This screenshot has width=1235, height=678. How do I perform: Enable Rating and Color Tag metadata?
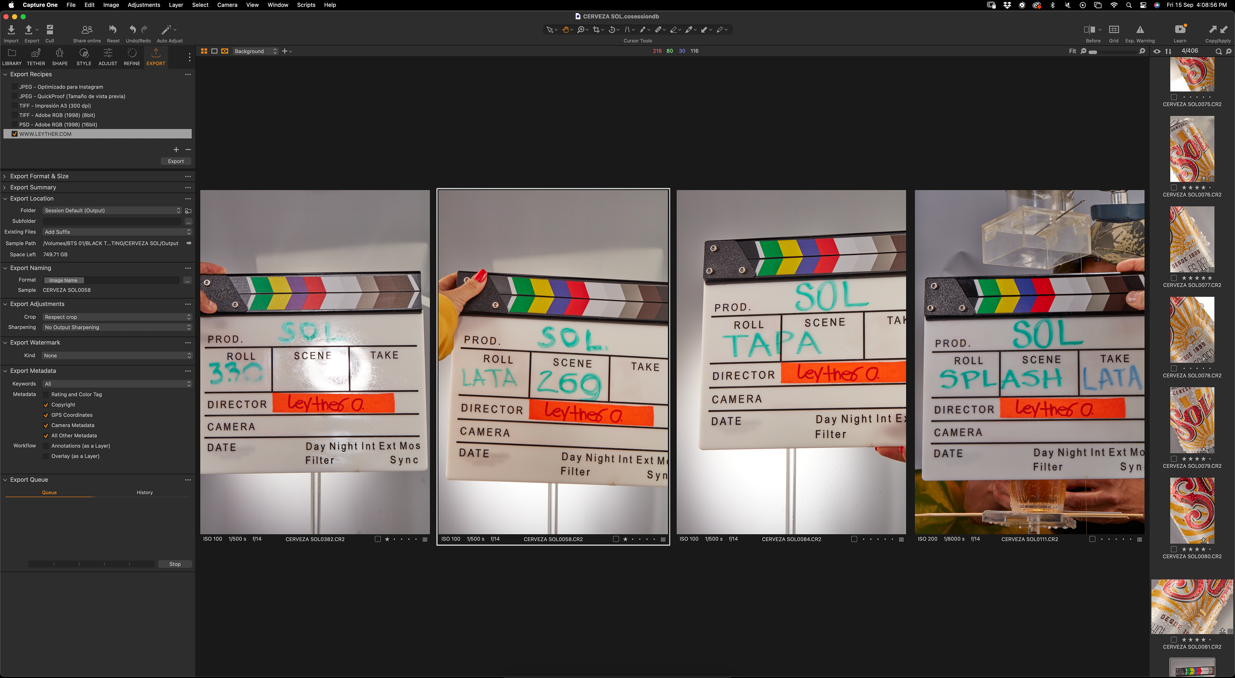tap(46, 394)
